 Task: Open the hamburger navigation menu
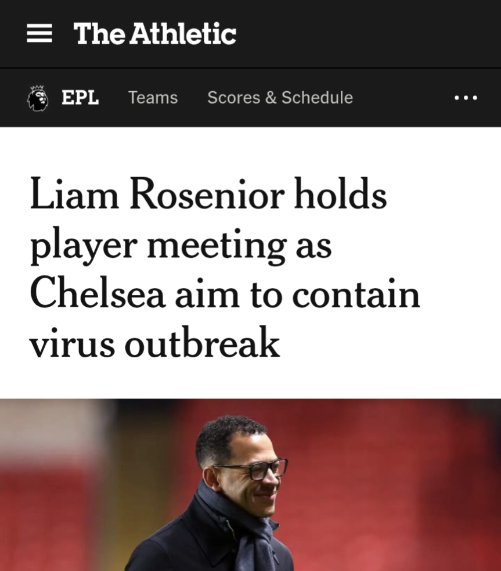[x=39, y=34]
